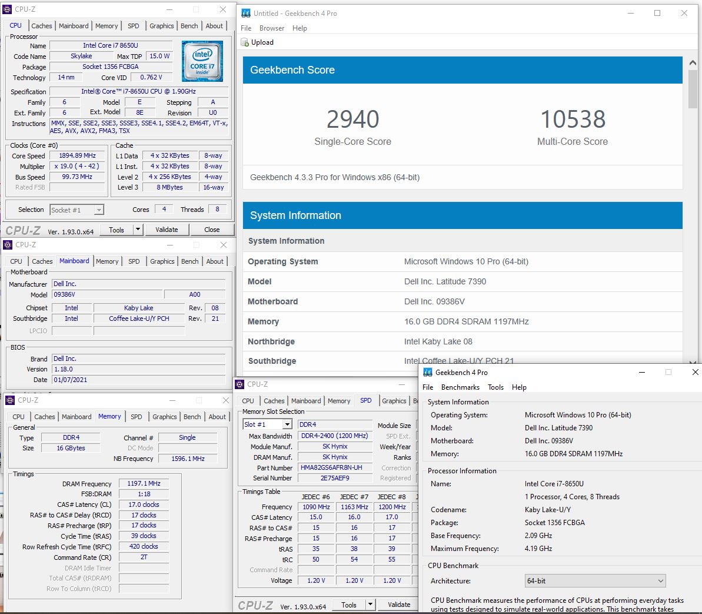Click Geekbench 4 Pro title bar icon in small window
Screen dimensions: 702x614
[428, 372]
